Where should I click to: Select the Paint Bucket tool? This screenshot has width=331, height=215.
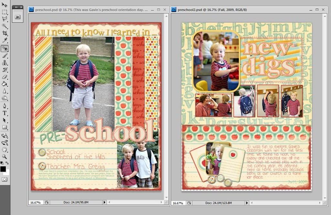(x=5, y=84)
